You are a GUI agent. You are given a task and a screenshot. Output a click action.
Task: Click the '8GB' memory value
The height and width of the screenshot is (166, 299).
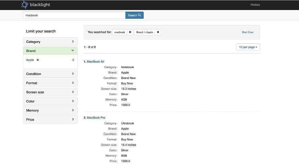click(x=124, y=156)
